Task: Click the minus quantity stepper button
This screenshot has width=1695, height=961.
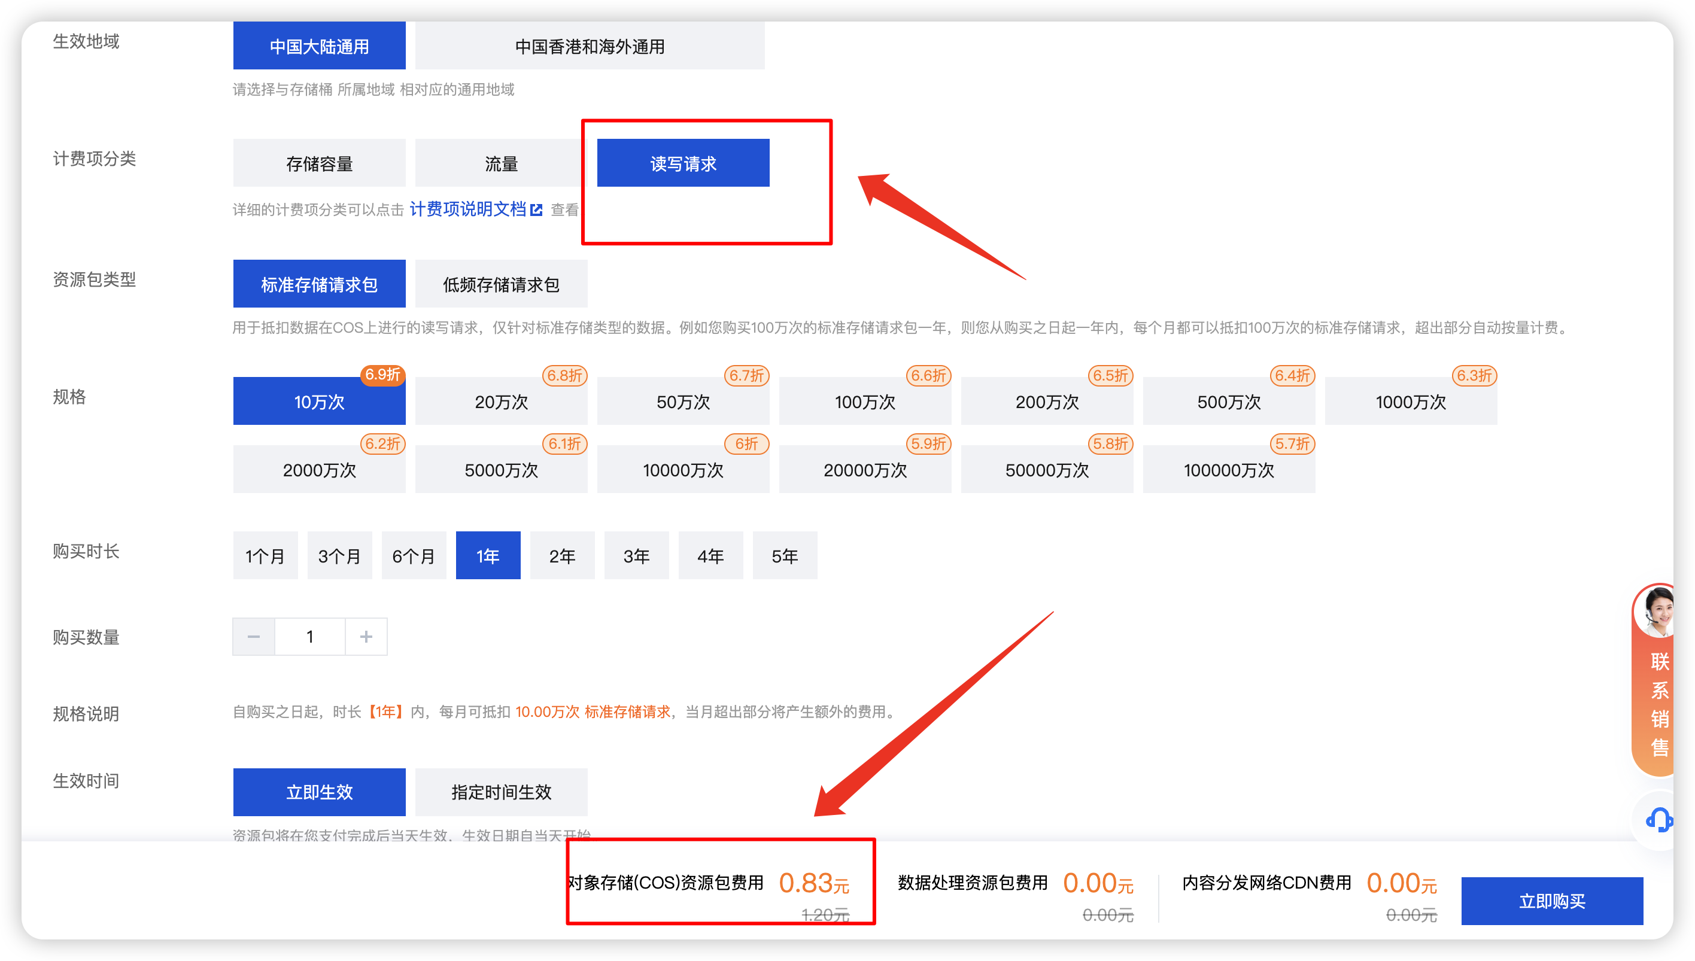Action: coord(253,637)
